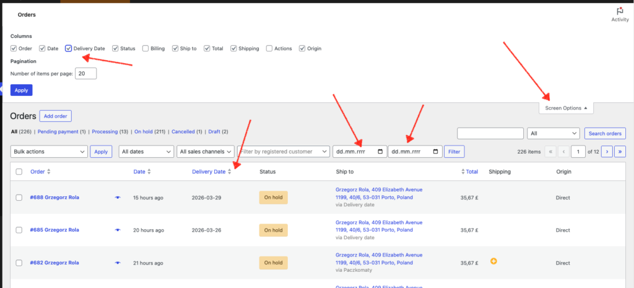The image size is (634, 288).
Task: Open ship-to address link for order #688
Action: (x=379, y=193)
